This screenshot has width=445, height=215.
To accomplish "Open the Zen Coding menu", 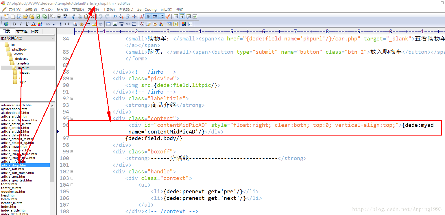I will [x=147, y=10].
